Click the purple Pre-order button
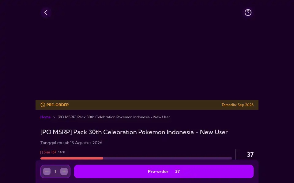This screenshot has width=294, height=183. click(x=164, y=171)
